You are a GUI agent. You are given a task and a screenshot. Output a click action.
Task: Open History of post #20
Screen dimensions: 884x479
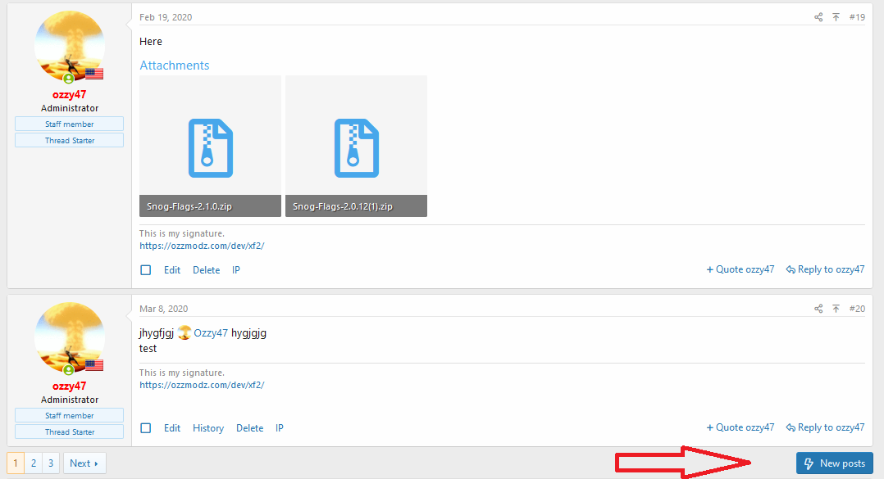click(x=208, y=428)
